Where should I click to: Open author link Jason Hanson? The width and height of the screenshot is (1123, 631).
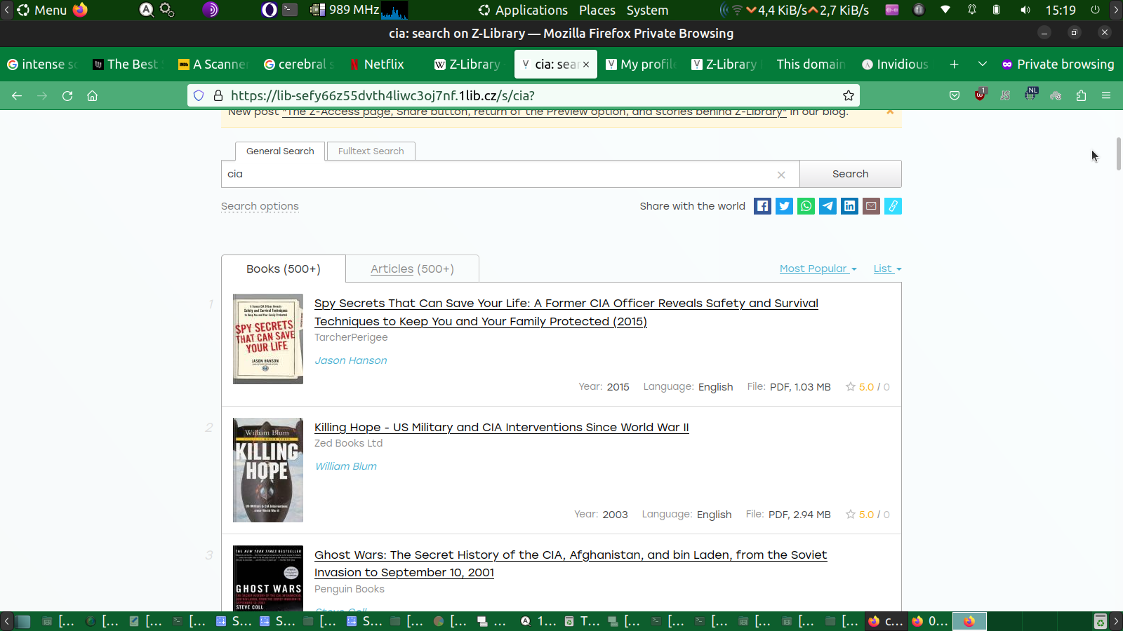(x=350, y=360)
